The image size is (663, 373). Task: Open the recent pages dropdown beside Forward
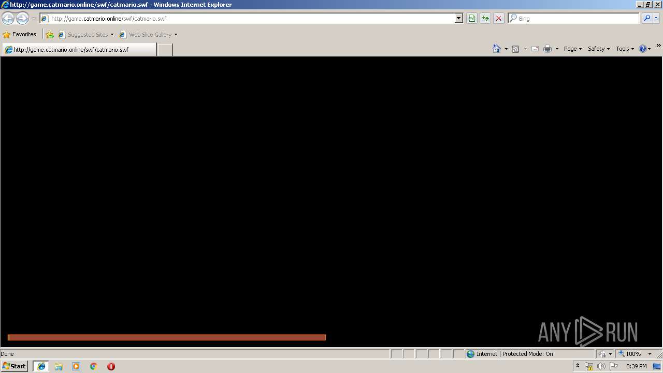(x=34, y=19)
